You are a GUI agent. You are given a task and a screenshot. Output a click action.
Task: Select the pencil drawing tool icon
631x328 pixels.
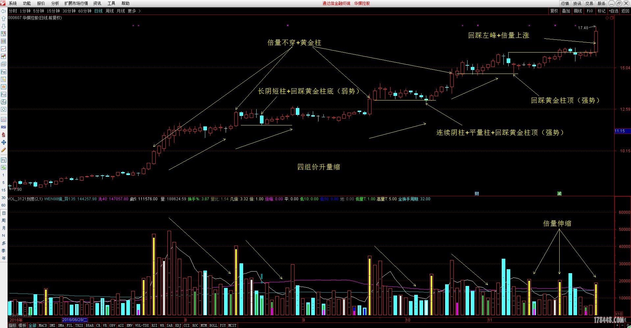[4, 150]
